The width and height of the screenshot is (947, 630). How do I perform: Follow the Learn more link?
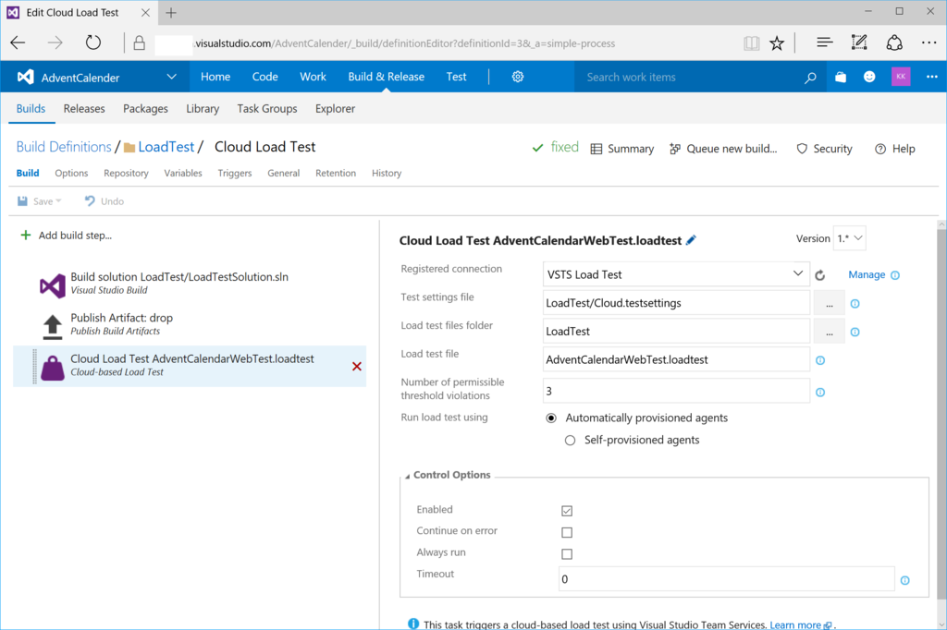[x=794, y=624]
